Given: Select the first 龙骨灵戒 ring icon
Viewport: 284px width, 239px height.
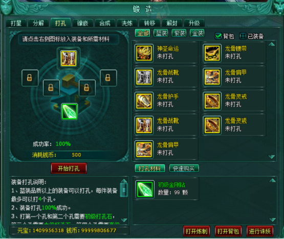Looking at the screenshot, I should [212, 101].
